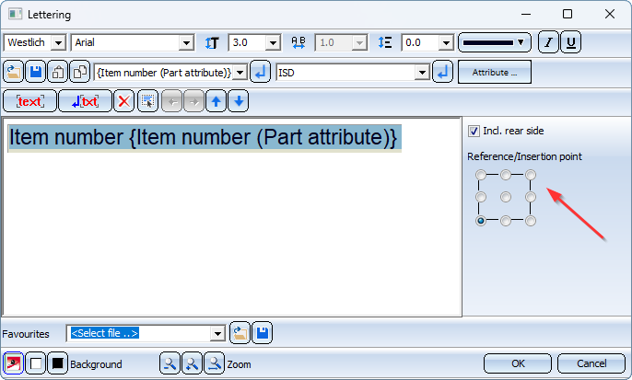Image resolution: width=632 pixels, height=380 pixels.
Task: Expand the 0.0 line spacing dropdown
Action: click(x=446, y=42)
